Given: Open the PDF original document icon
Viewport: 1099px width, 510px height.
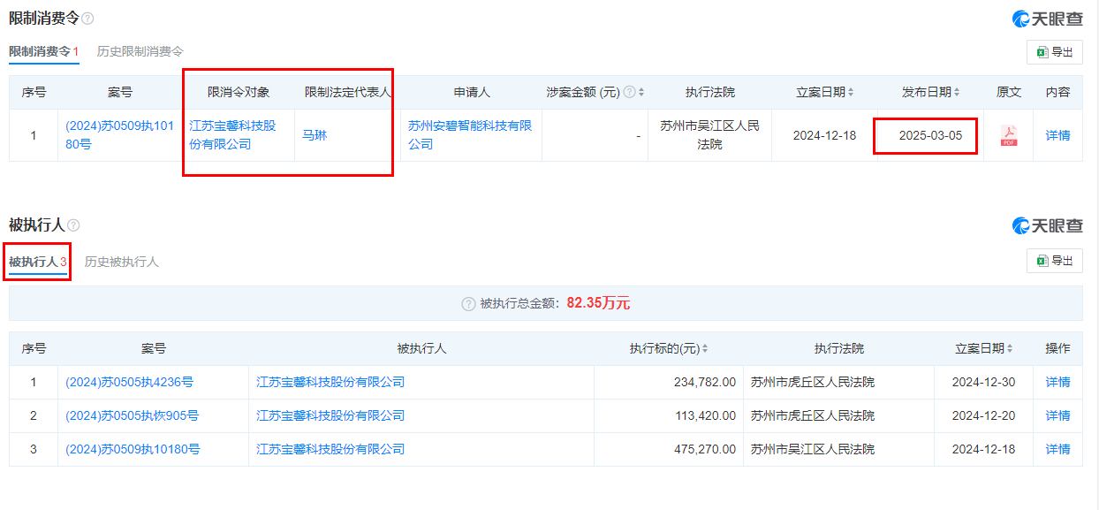Looking at the screenshot, I should pos(1008,136).
